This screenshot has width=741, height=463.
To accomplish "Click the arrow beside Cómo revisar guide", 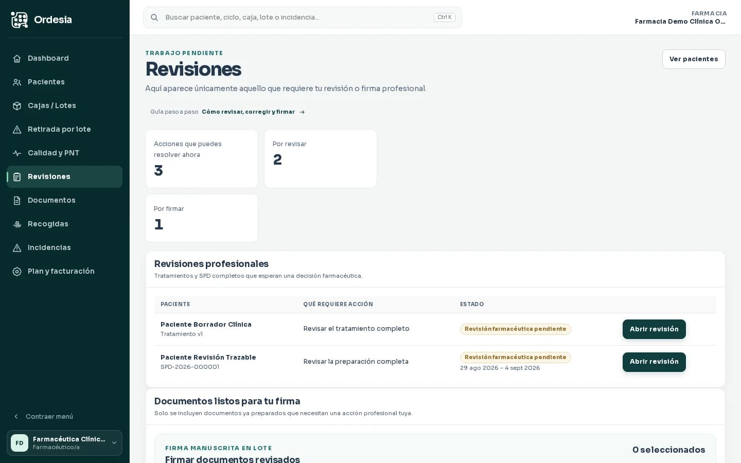I will coord(302,112).
